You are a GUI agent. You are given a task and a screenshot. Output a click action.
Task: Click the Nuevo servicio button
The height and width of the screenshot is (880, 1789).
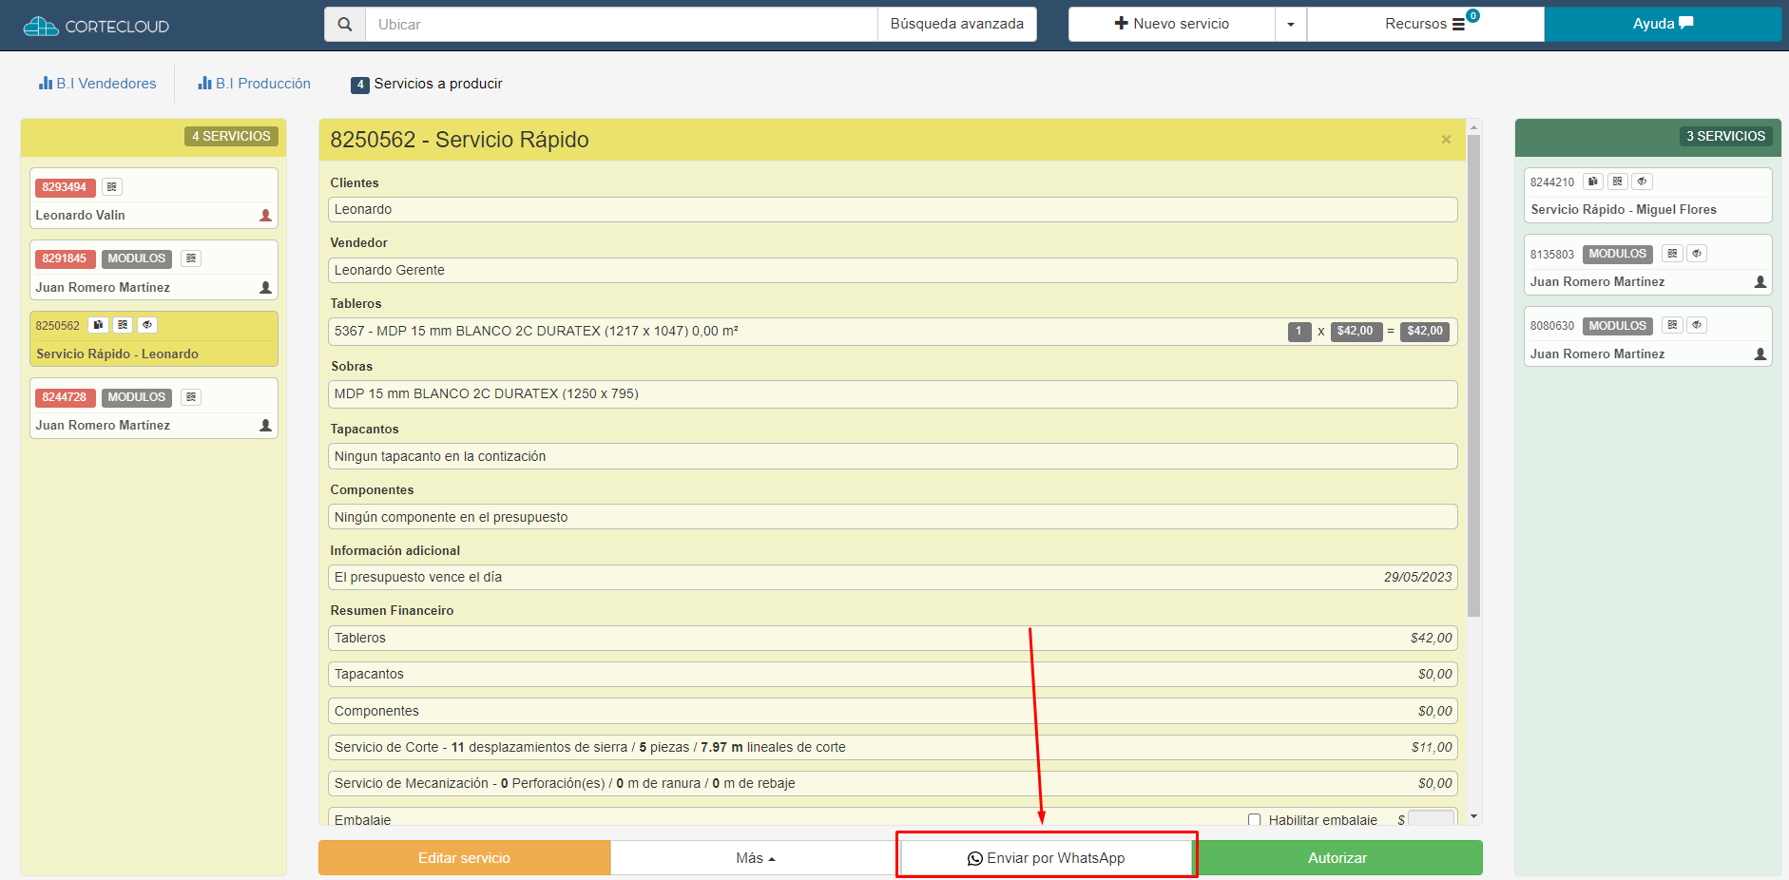1172,24
